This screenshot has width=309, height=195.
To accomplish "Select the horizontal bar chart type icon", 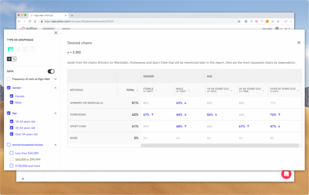I will coord(25,49).
